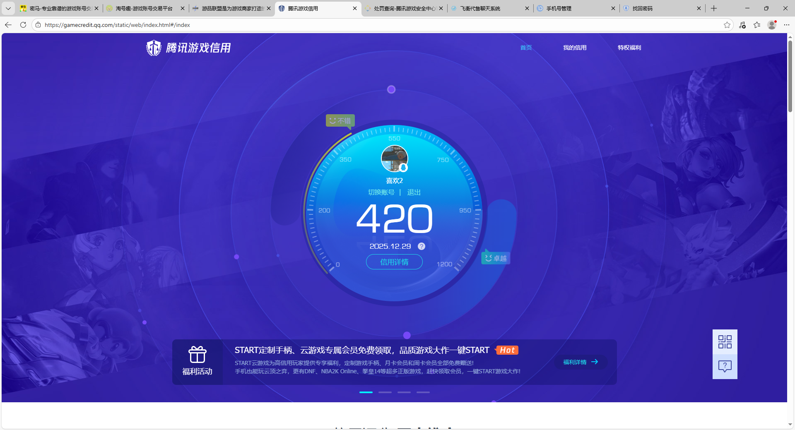Select the last carousel indicator dot
Viewport: 795px width, 430px height.
[423, 392]
